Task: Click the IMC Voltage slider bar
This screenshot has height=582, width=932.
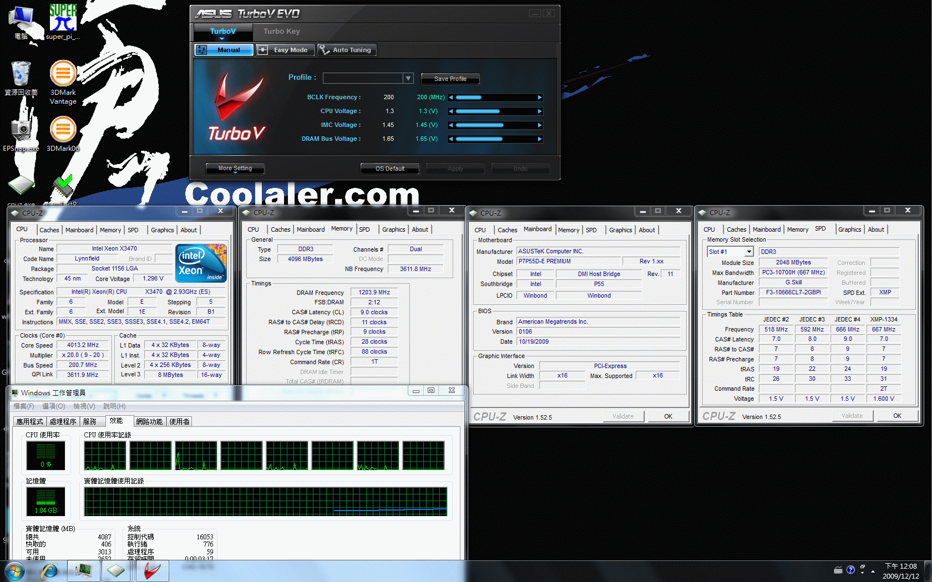Action: click(495, 125)
